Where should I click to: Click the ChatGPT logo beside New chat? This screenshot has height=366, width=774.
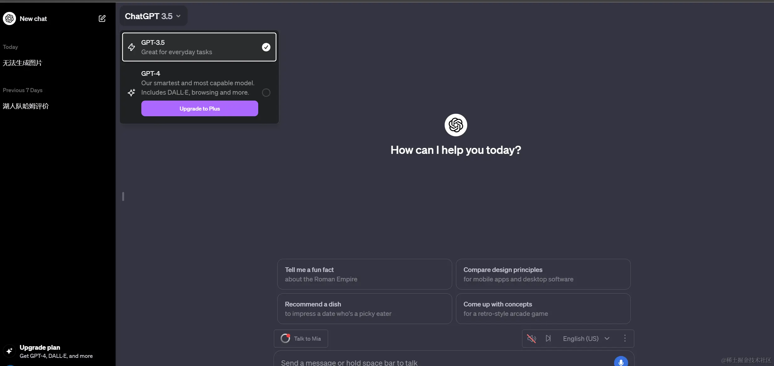pos(9,18)
